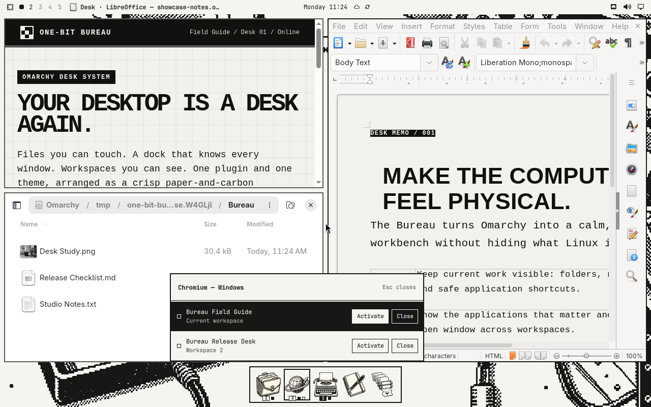Open the Styles sidebar deck
The width and height of the screenshot is (651, 407).
coord(632,127)
